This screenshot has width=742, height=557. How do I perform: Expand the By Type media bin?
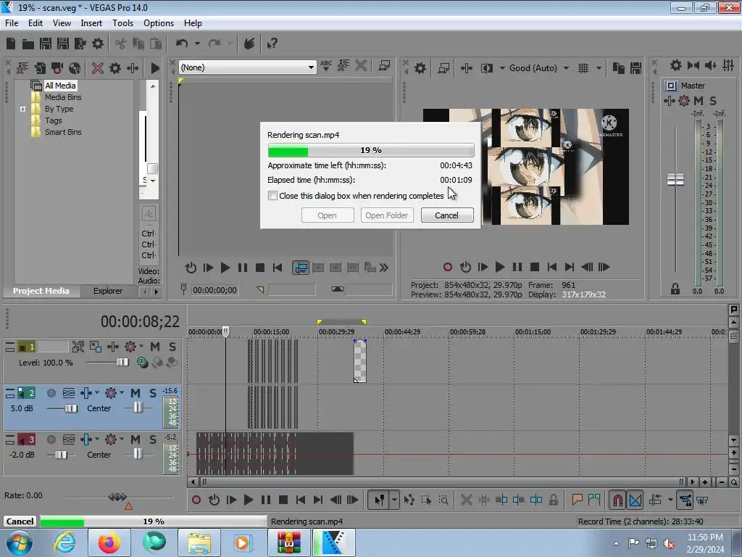(x=22, y=109)
